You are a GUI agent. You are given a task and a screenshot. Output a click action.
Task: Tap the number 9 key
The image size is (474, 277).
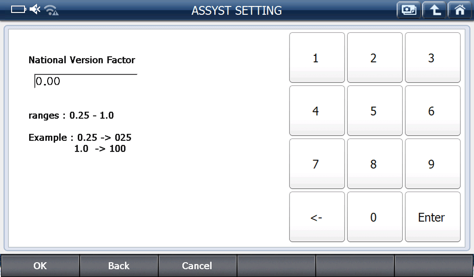(x=432, y=164)
